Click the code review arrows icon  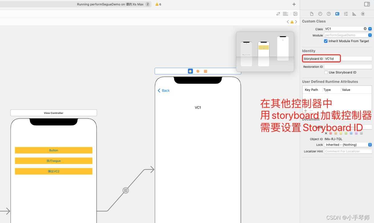click(x=278, y=14)
